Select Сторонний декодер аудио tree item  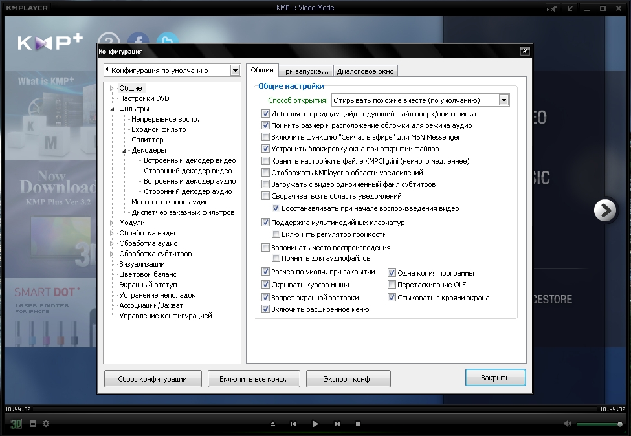pos(188,192)
